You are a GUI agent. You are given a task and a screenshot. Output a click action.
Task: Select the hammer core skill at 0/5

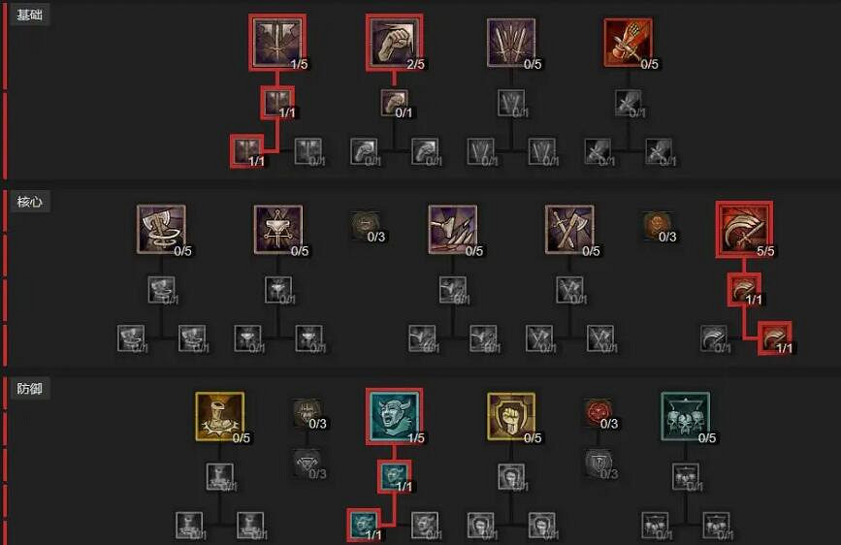pyautogui.click(x=278, y=229)
